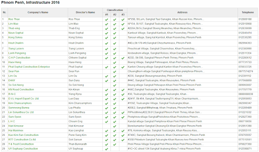This screenshot has width=259, height=152.
Task: Open UY Sophaep Construction link
Action: coord(23,148)
